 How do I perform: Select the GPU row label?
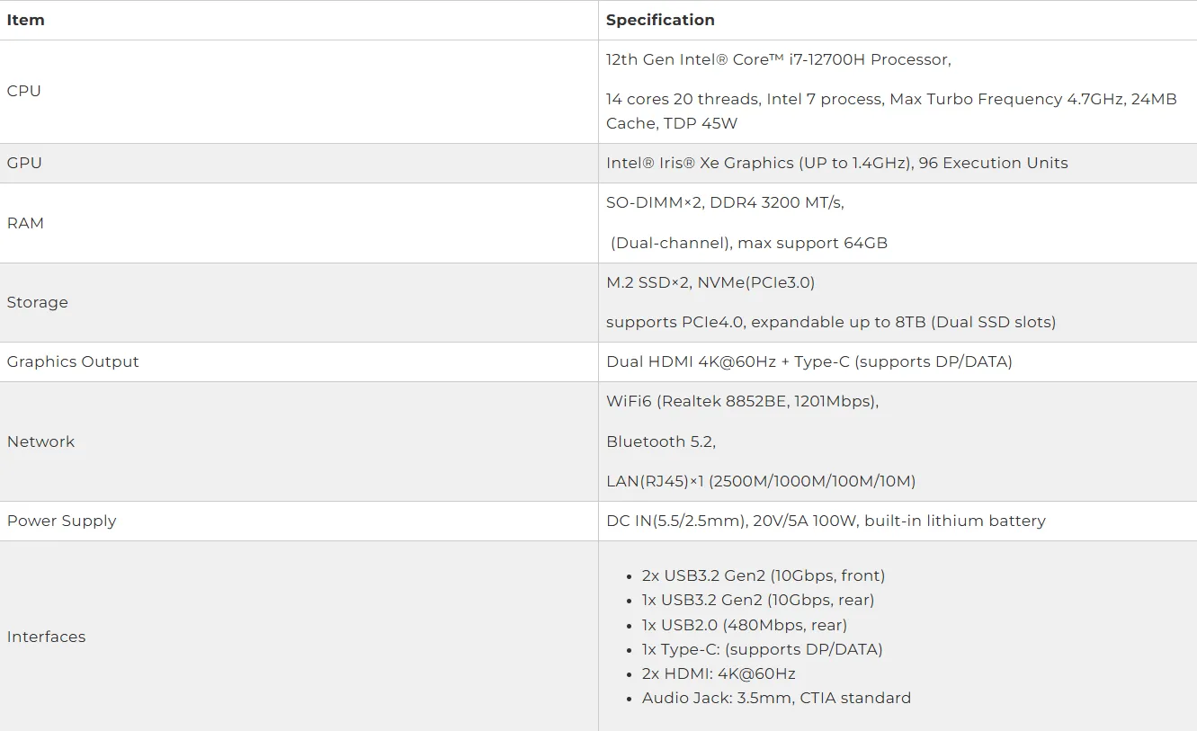[x=24, y=163]
